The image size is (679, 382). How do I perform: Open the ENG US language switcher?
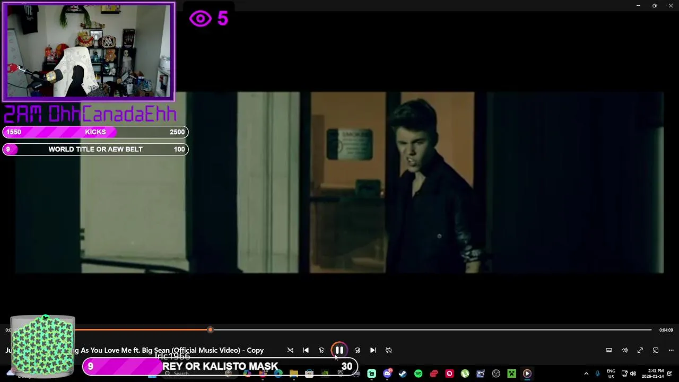(611, 374)
